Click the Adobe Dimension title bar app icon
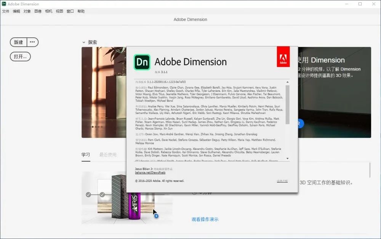The height and width of the screenshot is (239, 381). pyautogui.click(x=4, y=4)
